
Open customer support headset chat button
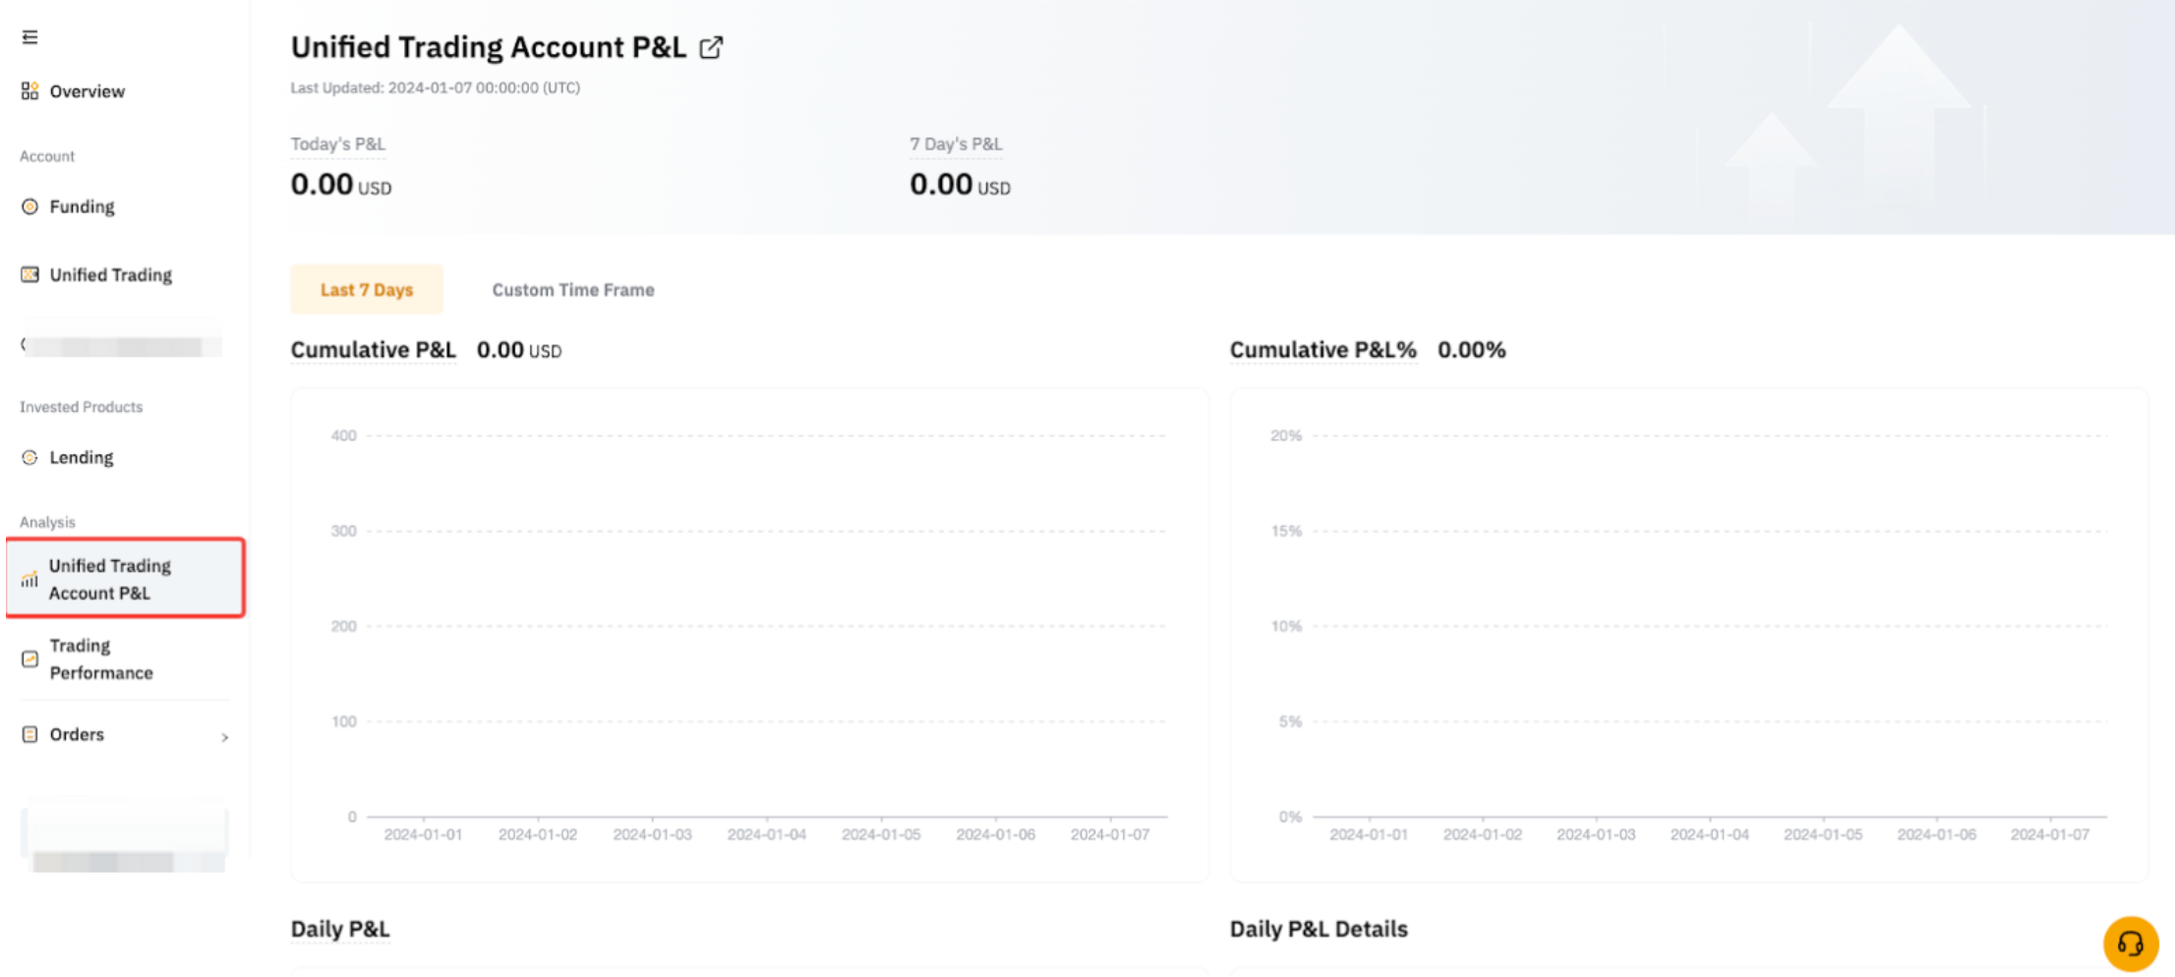click(x=2130, y=944)
